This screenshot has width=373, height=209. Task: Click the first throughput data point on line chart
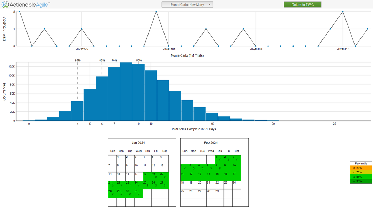(x=19, y=12)
